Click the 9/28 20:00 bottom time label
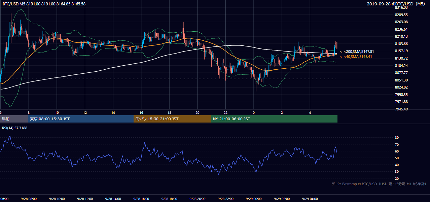 [197, 199]
